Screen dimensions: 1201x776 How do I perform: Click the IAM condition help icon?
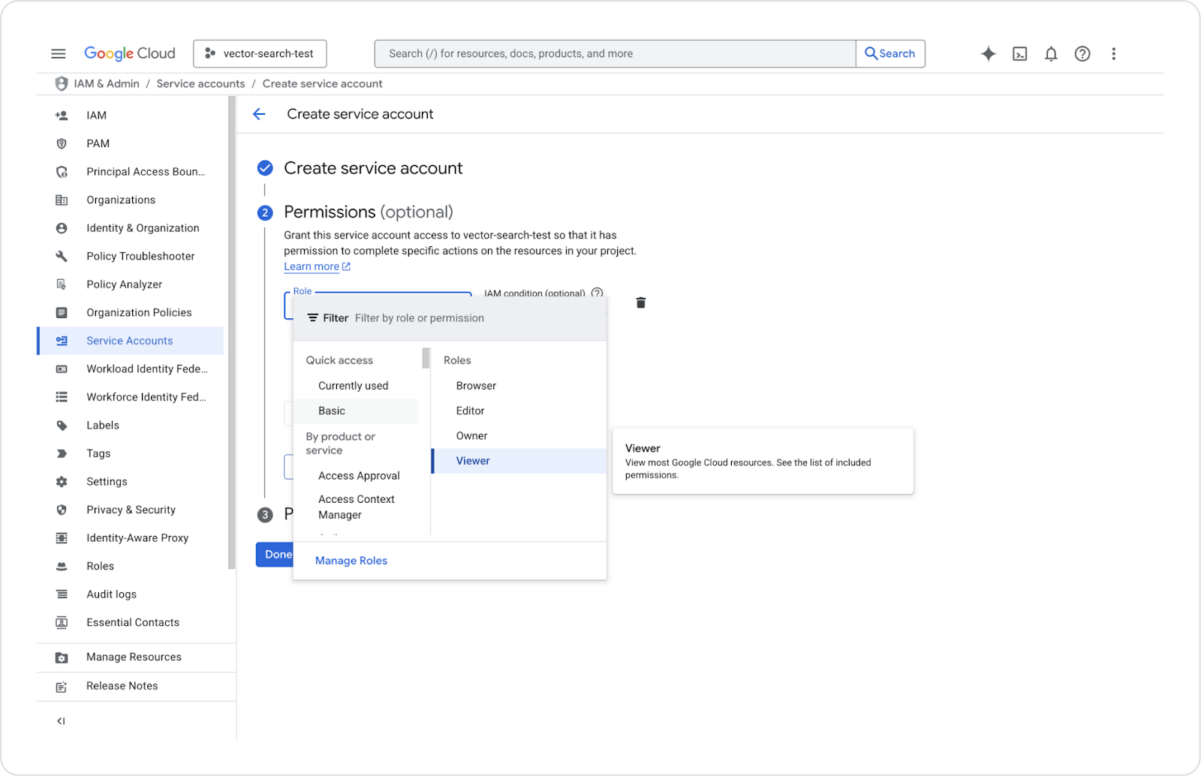coord(597,293)
